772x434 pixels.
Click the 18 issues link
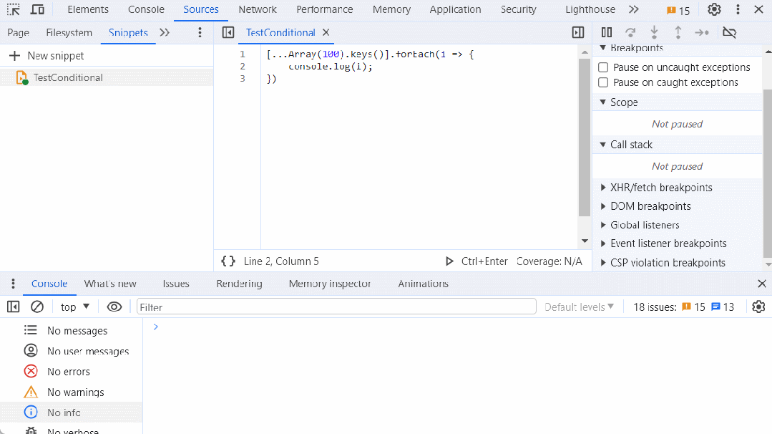point(683,307)
